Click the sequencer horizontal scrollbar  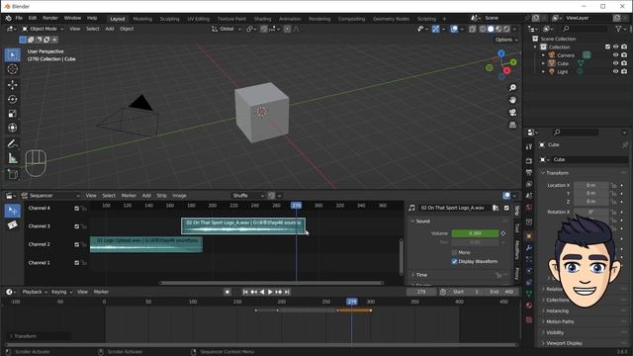(x=271, y=283)
